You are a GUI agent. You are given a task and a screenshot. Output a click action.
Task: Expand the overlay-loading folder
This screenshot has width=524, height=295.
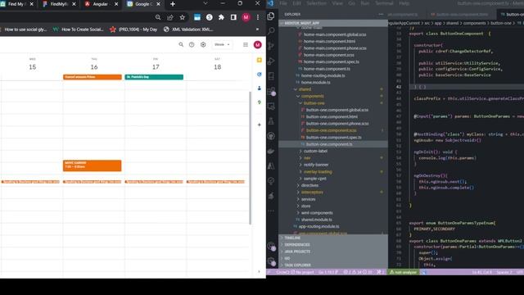(x=300, y=171)
